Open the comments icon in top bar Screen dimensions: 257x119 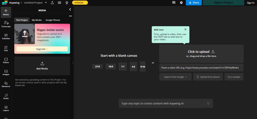pos(174,3)
